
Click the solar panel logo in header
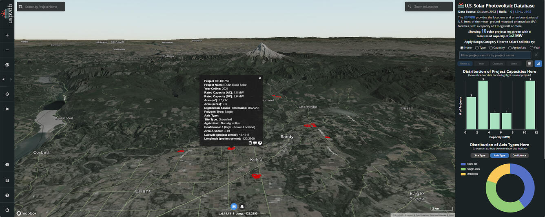(x=461, y=5)
